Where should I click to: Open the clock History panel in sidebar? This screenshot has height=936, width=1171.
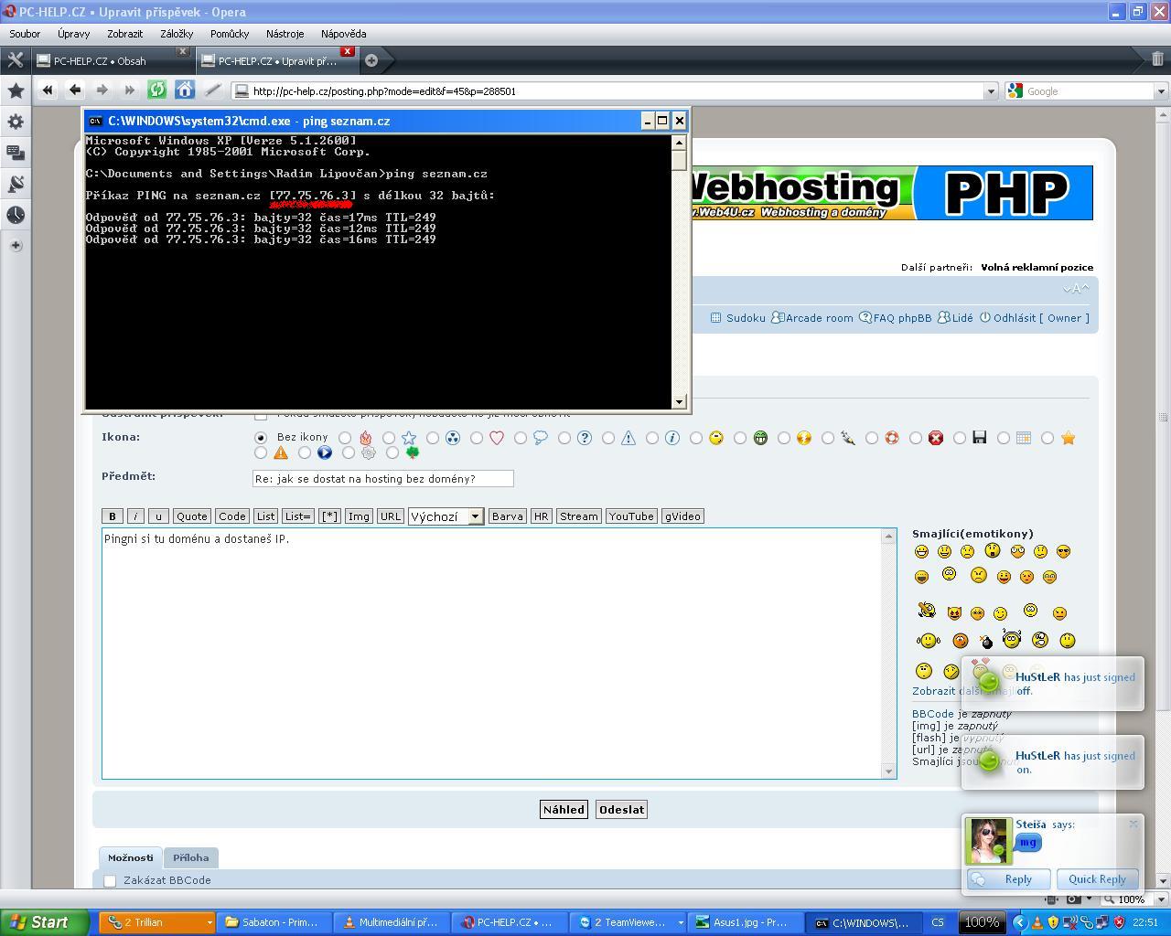(x=16, y=215)
